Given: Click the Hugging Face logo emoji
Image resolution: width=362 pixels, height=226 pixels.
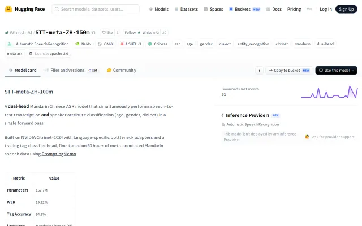Looking at the screenshot, I should click(x=8, y=9).
